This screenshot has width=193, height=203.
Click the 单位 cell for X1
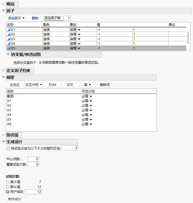pyautogui.click(x=177, y=30)
